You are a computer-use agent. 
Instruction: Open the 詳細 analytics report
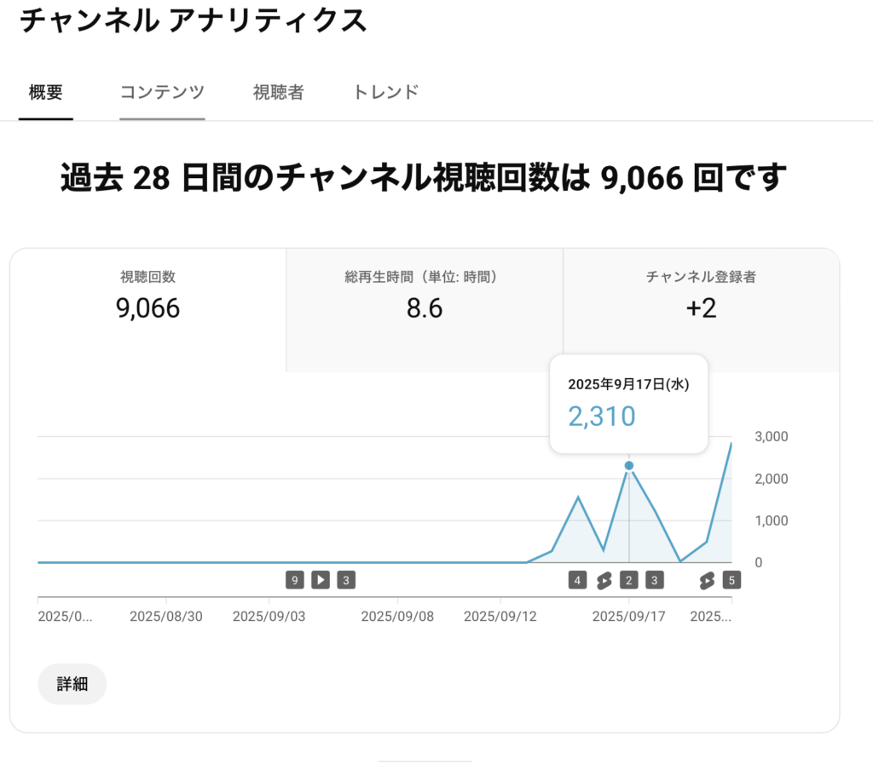(x=72, y=683)
